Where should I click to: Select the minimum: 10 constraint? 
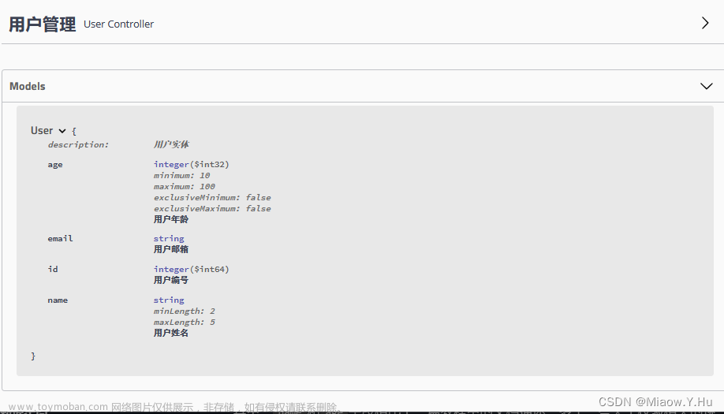click(182, 175)
